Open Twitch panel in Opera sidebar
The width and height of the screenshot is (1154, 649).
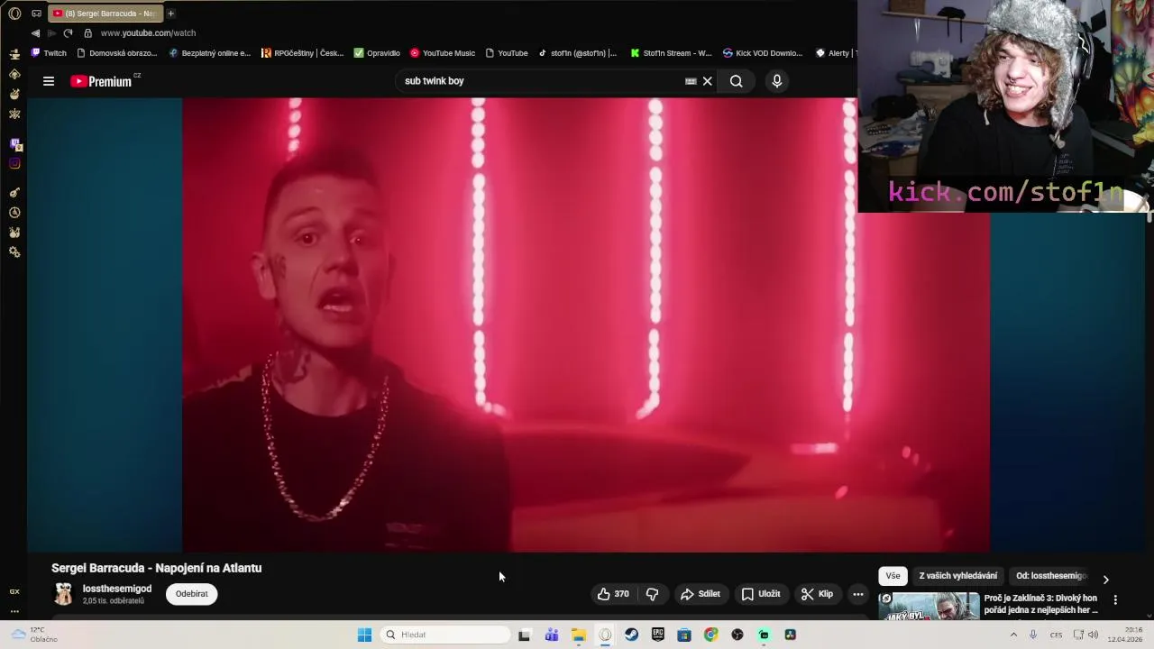[14, 144]
